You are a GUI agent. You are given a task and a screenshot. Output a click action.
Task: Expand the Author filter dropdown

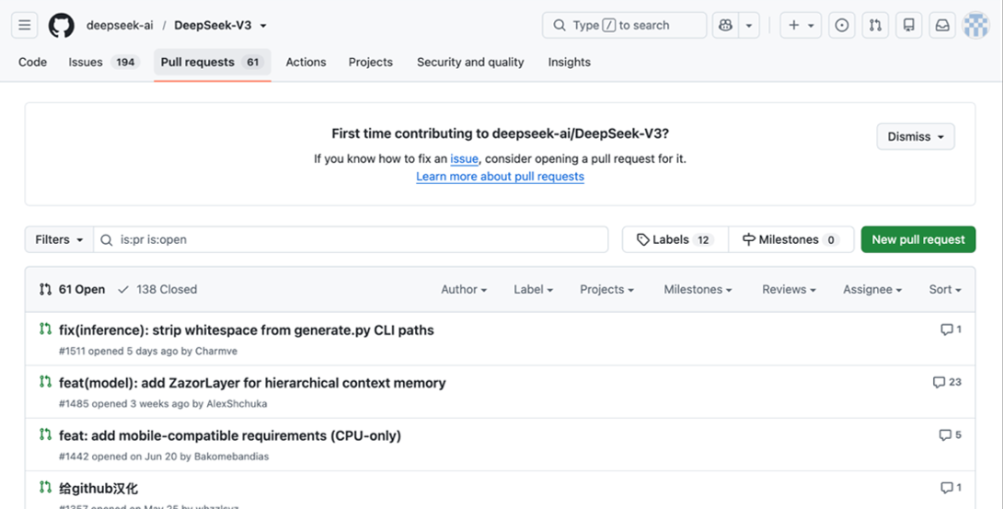pyautogui.click(x=464, y=290)
